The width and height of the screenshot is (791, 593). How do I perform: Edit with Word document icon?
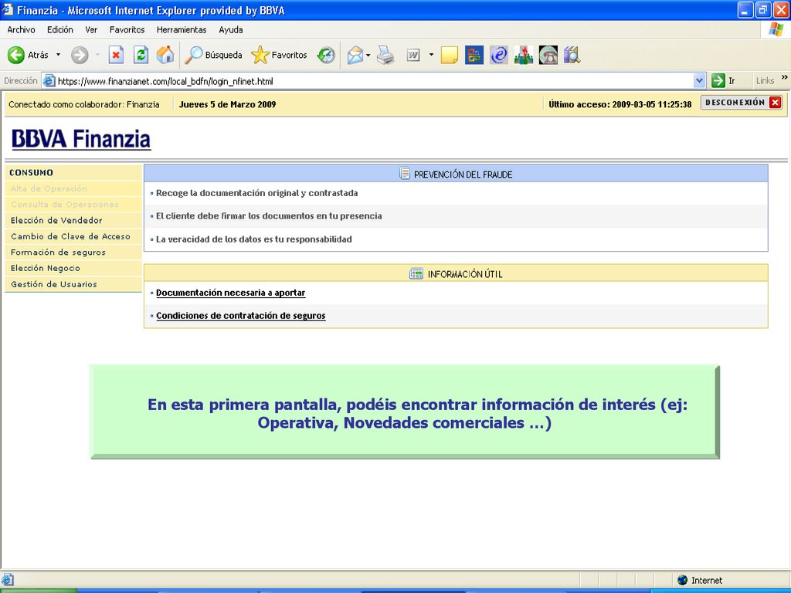click(x=413, y=55)
